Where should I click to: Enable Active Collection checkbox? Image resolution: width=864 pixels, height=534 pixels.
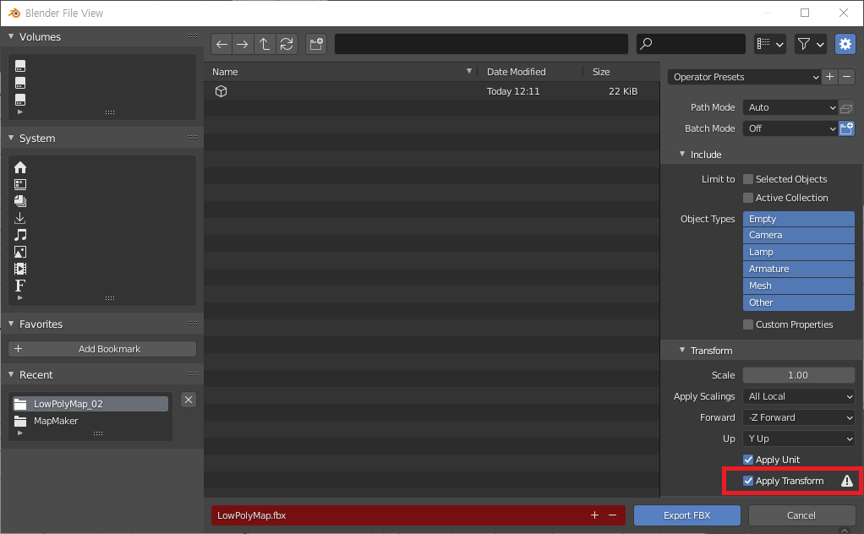click(x=747, y=198)
